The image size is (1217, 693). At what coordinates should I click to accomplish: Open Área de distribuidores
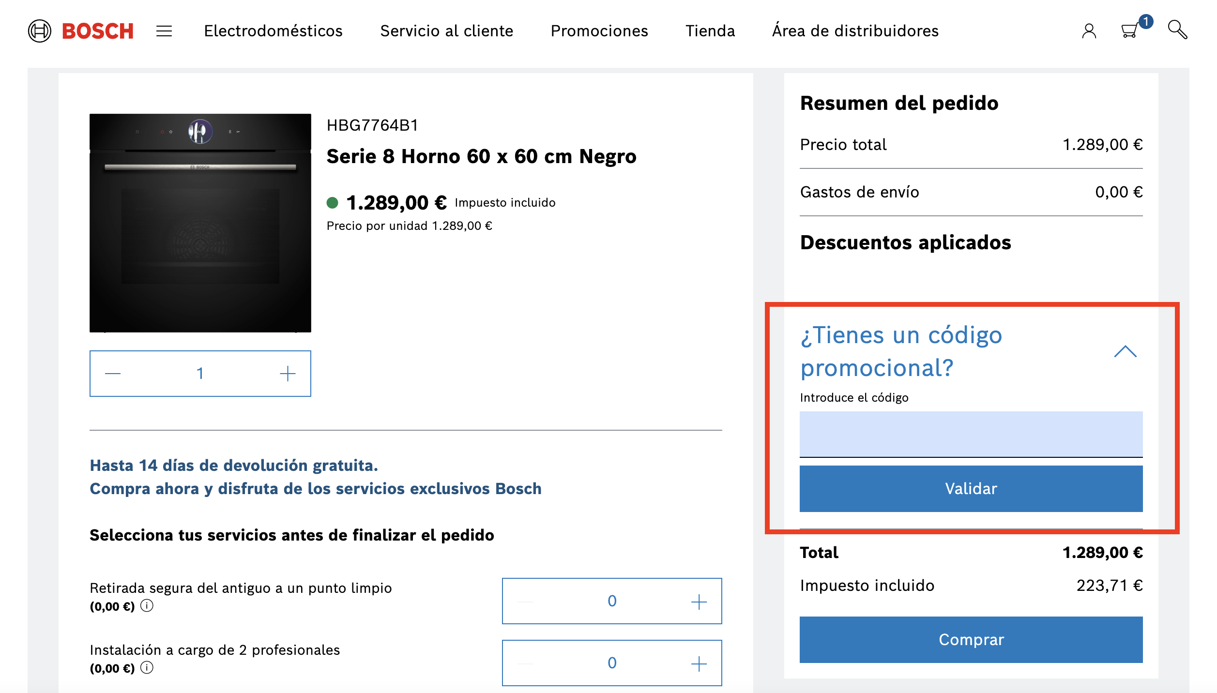pos(855,31)
